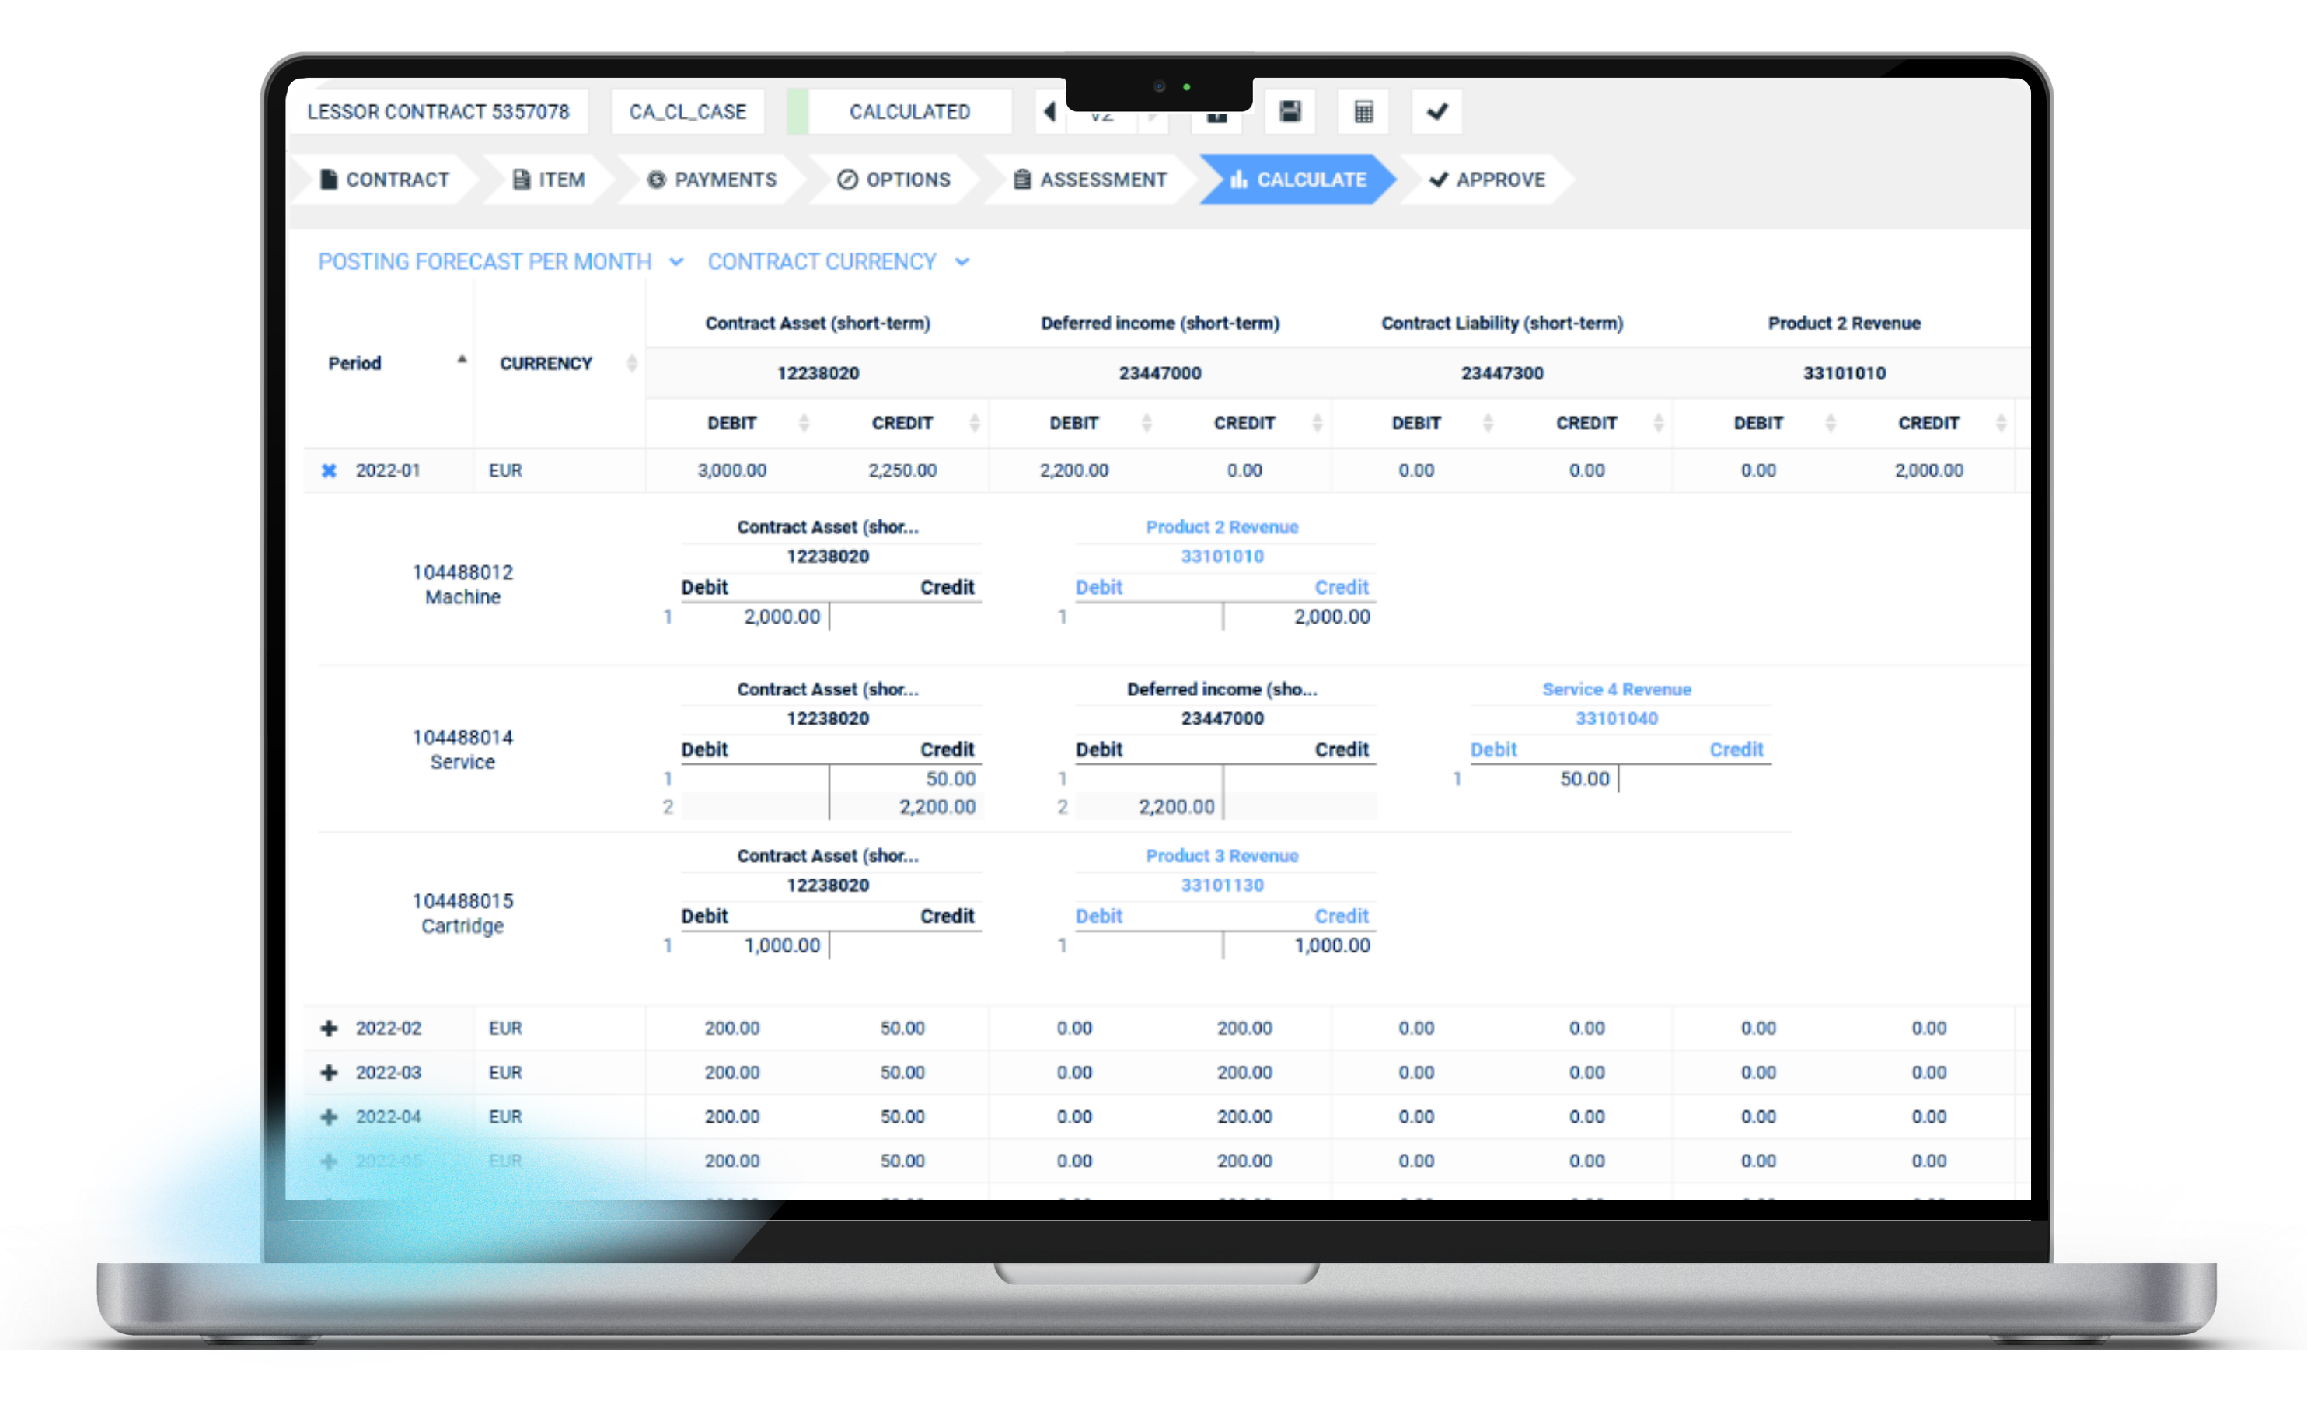Click EUR currency cell in 2022-04 row
Viewport: 2307px width, 1408px height.
[504, 1116]
